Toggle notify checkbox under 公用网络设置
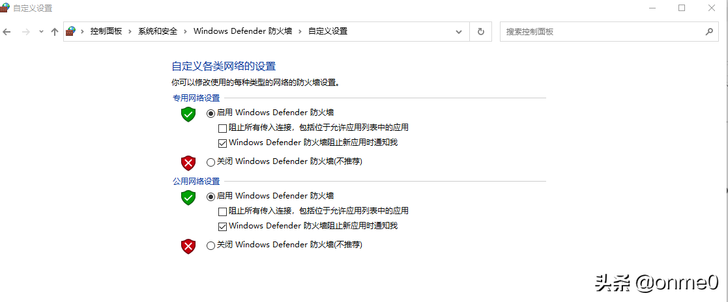This screenshot has height=302, width=728. 222,226
